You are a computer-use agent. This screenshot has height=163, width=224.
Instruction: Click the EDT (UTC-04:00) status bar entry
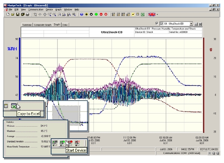(x=209, y=149)
